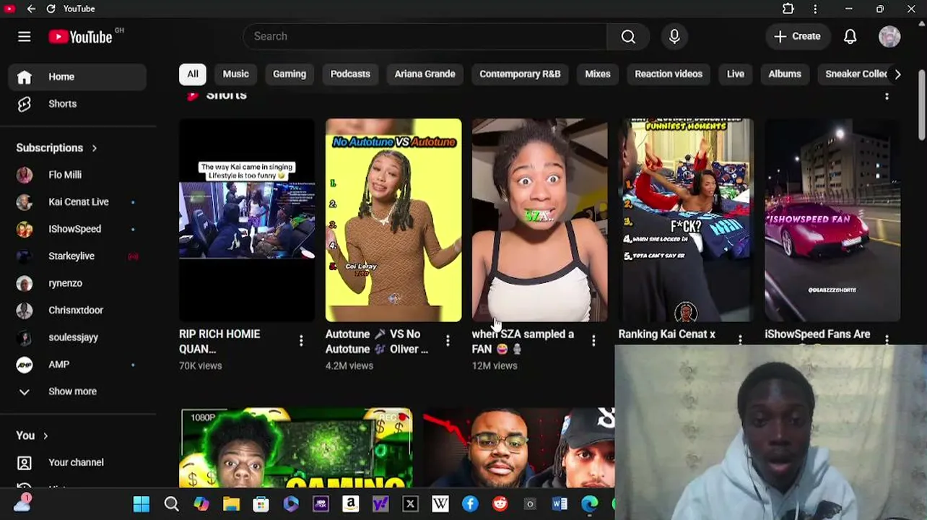
Task: Open Wikipedia from the taskbar
Action: click(x=440, y=504)
